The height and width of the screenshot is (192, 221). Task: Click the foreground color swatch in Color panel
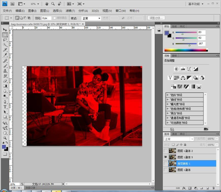[167, 33]
